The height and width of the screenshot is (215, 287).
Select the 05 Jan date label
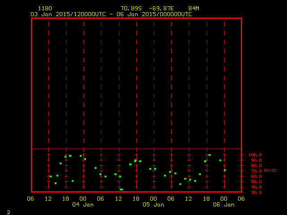pyautogui.click(x=153, y=205)
